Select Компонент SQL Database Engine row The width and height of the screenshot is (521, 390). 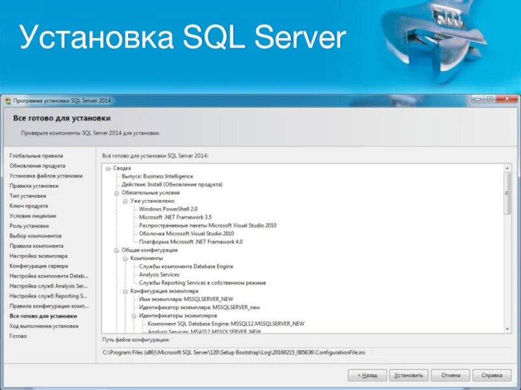click(x=226, y=324)
